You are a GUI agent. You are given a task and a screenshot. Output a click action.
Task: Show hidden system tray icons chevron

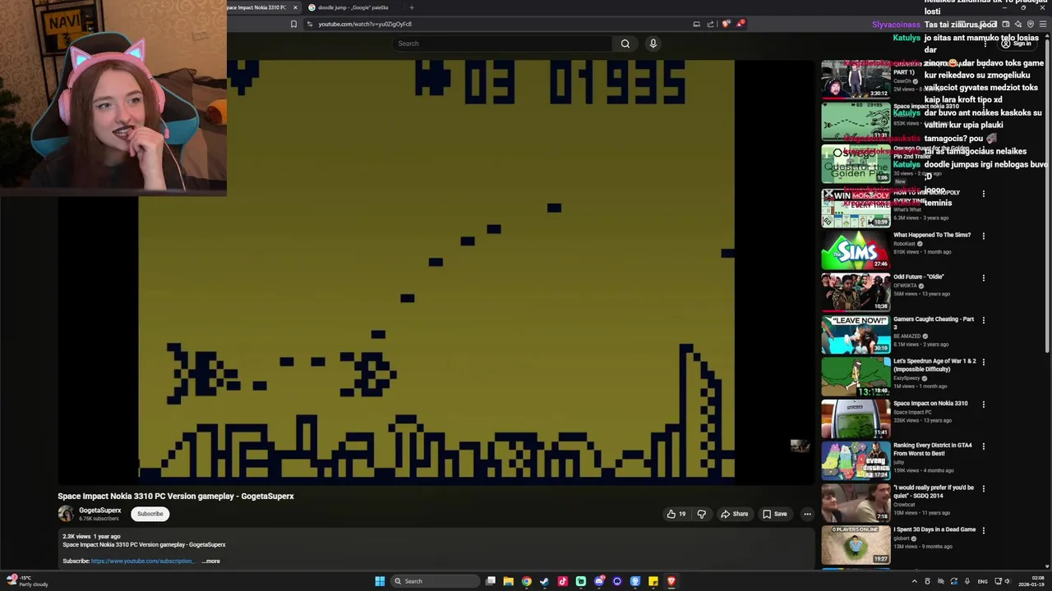pos(915,581)
